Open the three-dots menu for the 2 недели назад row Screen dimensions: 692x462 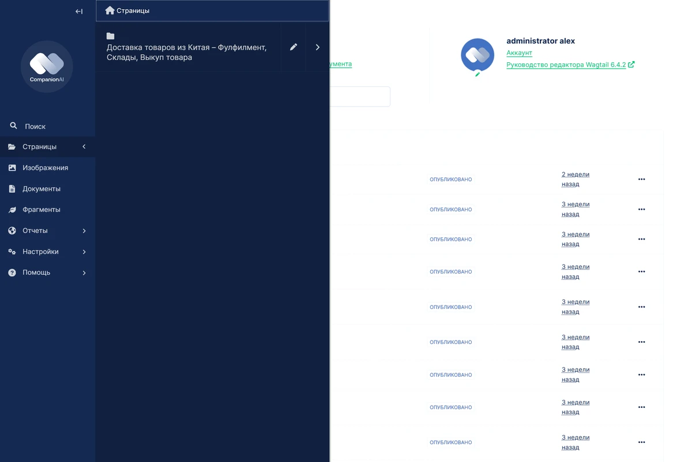click(641, 179)
